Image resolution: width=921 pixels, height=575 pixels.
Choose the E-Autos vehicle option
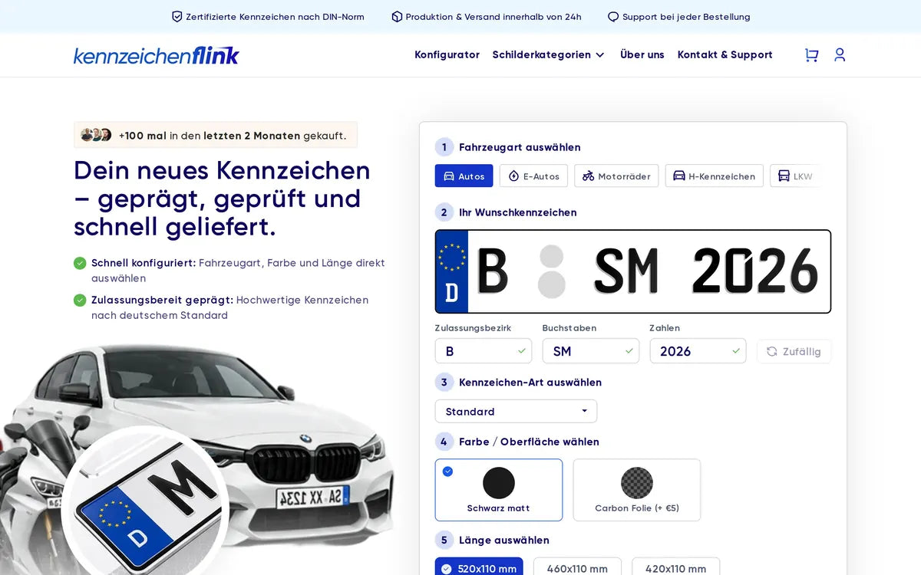(x=534, y=176)
